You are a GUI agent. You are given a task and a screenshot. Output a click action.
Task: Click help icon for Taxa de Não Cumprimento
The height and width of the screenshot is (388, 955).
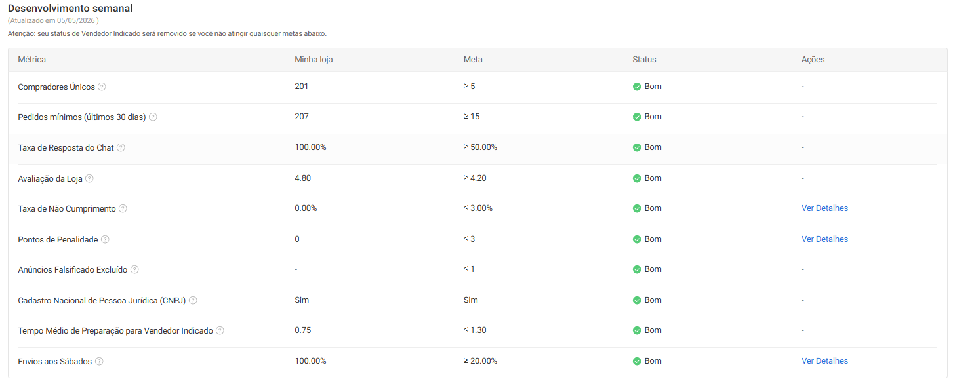pos(123,208)
